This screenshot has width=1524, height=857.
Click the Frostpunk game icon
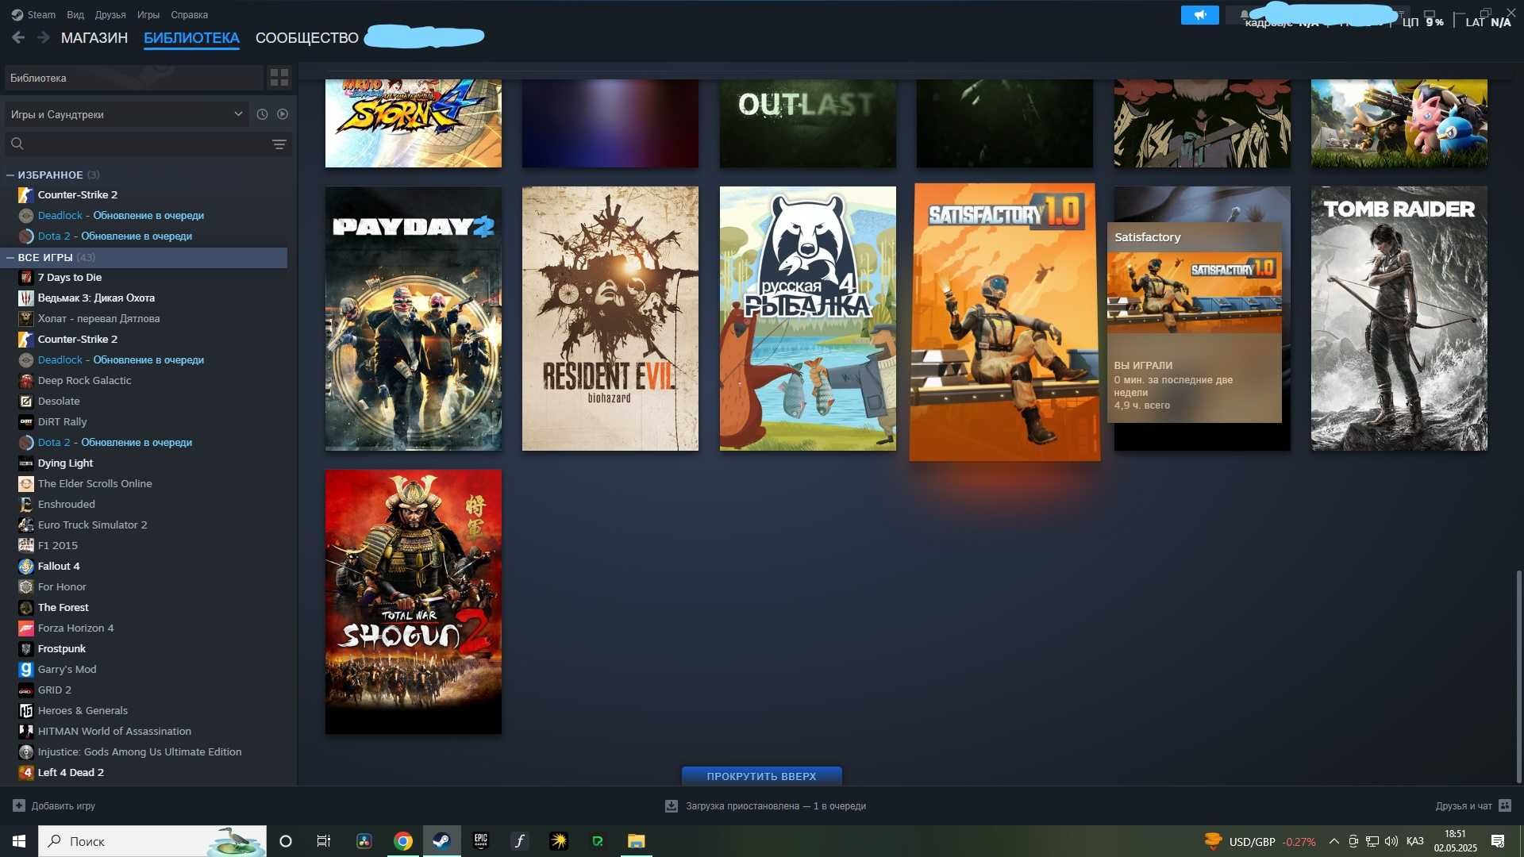click(26, 648)
